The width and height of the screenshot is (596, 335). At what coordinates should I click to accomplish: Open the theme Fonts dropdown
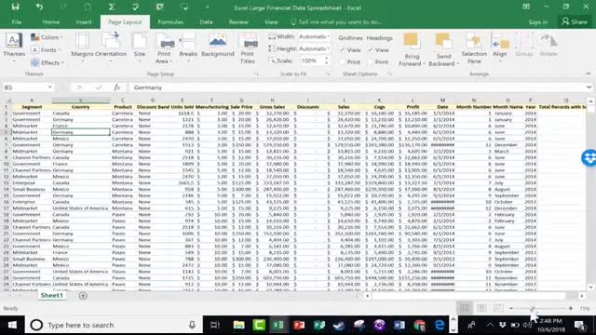(x=46, y=49)
